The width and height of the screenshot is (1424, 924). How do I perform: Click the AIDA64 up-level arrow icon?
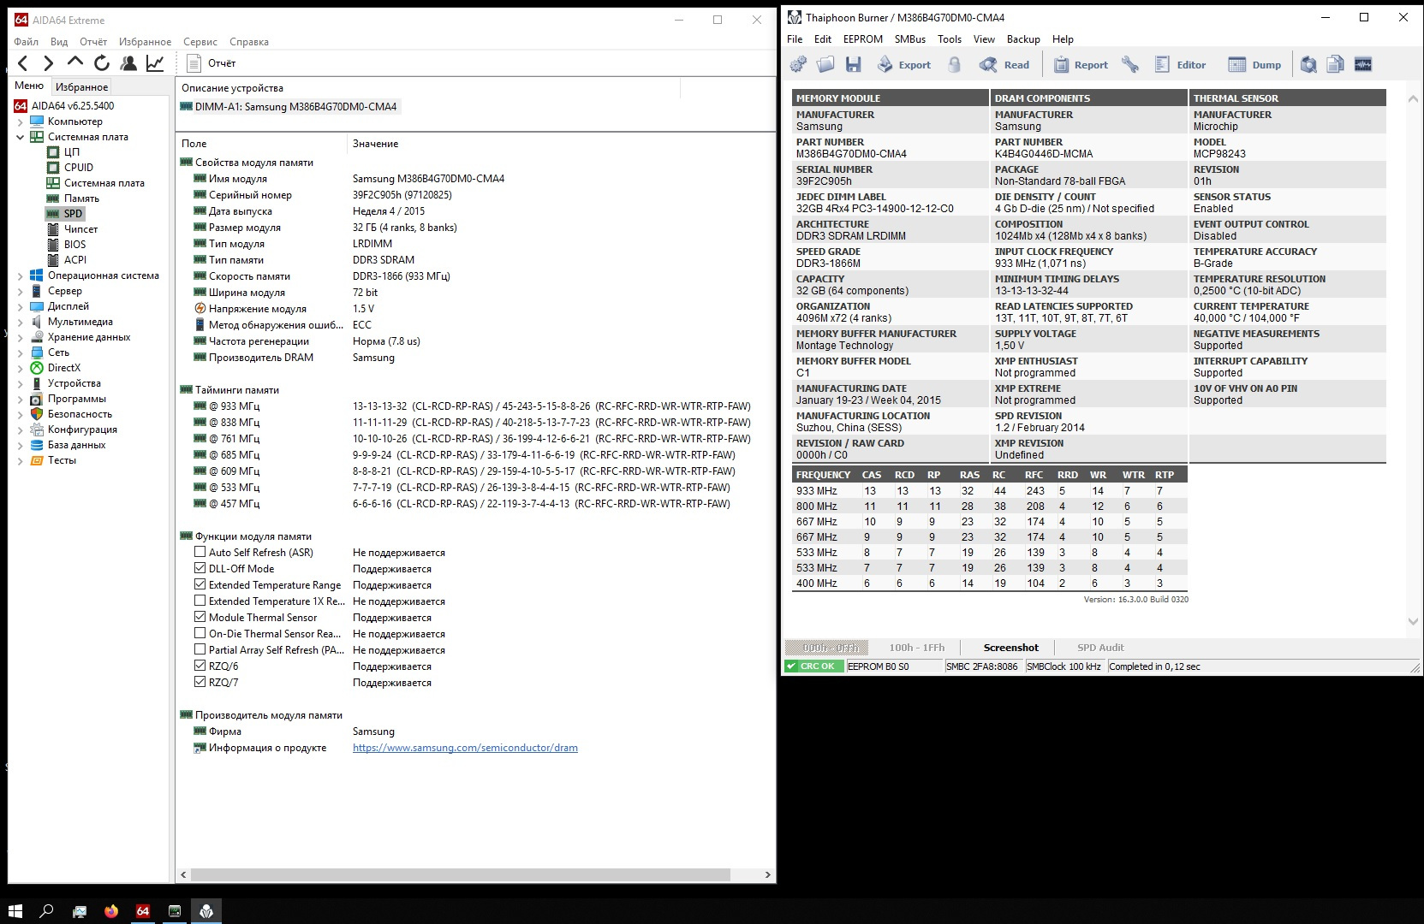(x=75, y=62)
